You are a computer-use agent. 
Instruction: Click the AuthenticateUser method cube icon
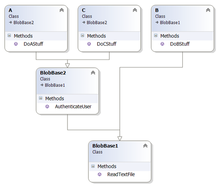coord(47,106)
